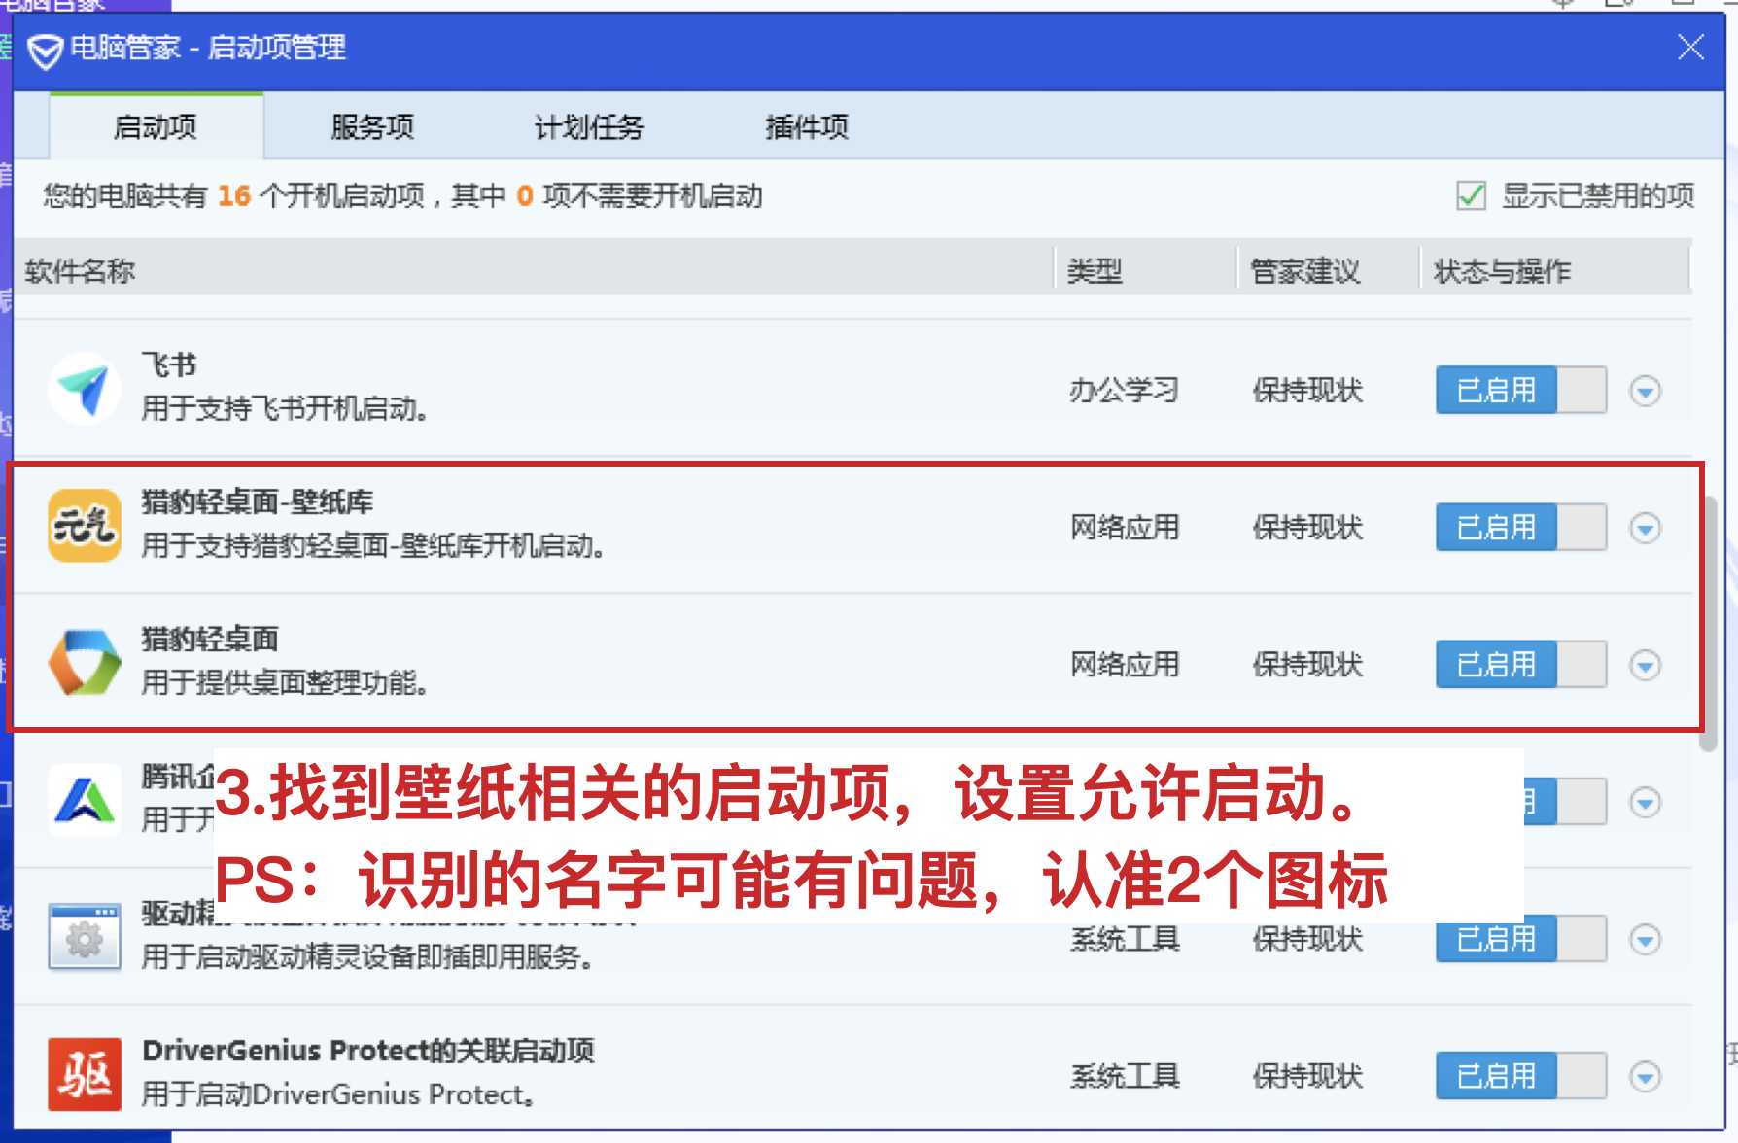Expand the dropdown arrow for 猎豹轻桌面-壁纸库 row
The width and height of the screenshot is (1738, 1143).
pyautogui.click(x=1645, y=528)
